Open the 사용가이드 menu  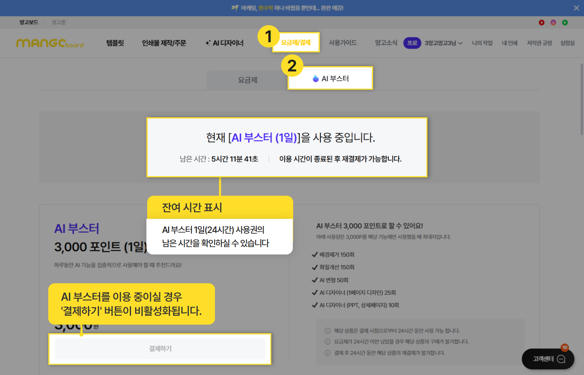pyautogui.click(x=343, y=43)
